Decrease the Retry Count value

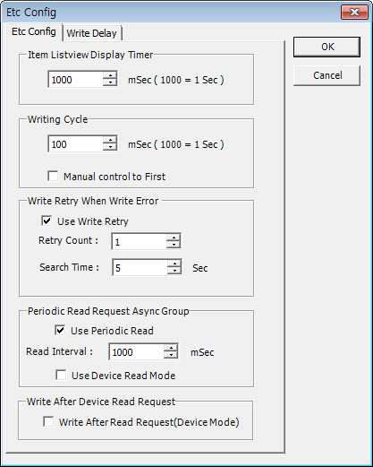(174, 245)
